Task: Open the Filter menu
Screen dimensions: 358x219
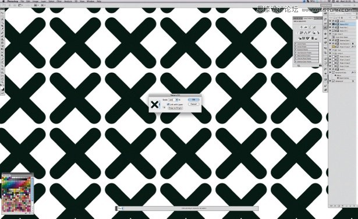Action: [59, 1]
